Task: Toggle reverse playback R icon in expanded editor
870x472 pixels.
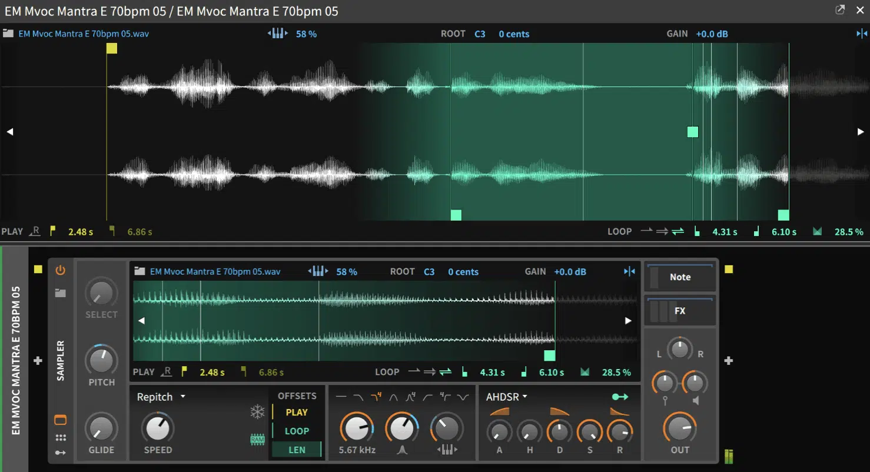Action: point(35,231)
